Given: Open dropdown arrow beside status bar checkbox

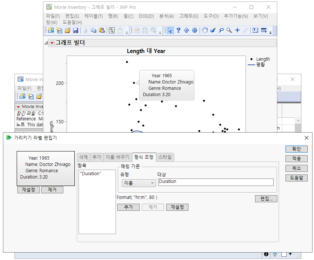Looking at the screenshot, I should click(290, 254).
